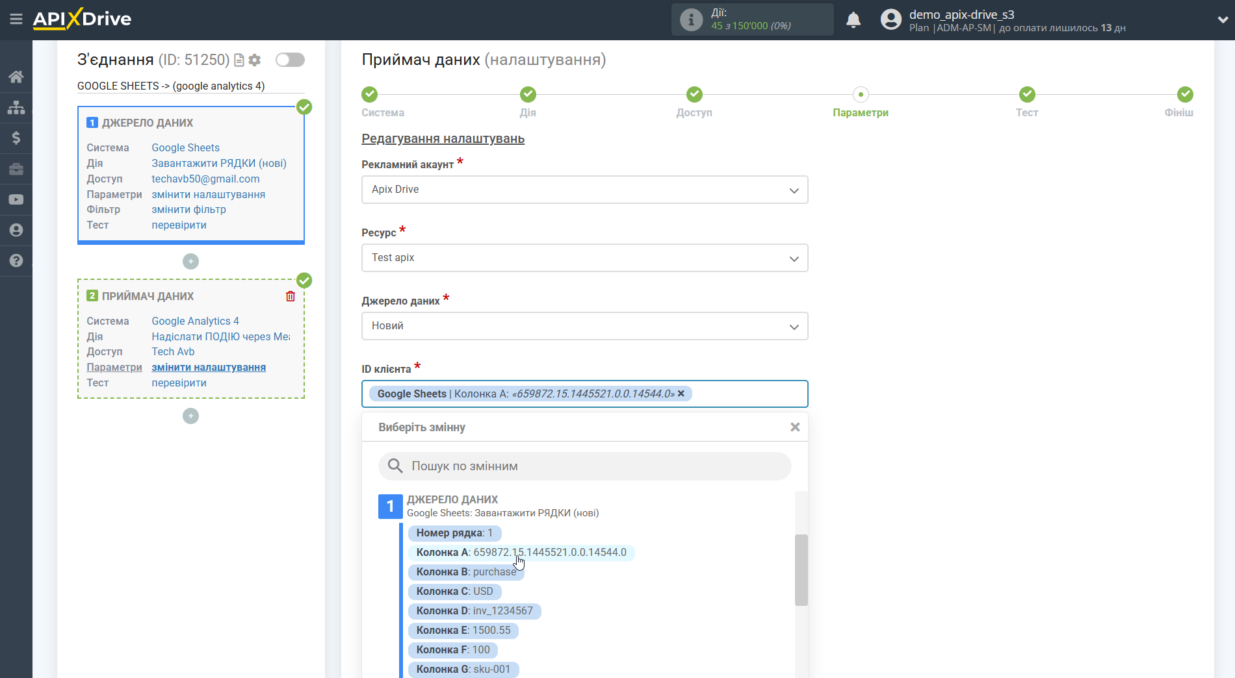Open connection settings gear icon

255,60
